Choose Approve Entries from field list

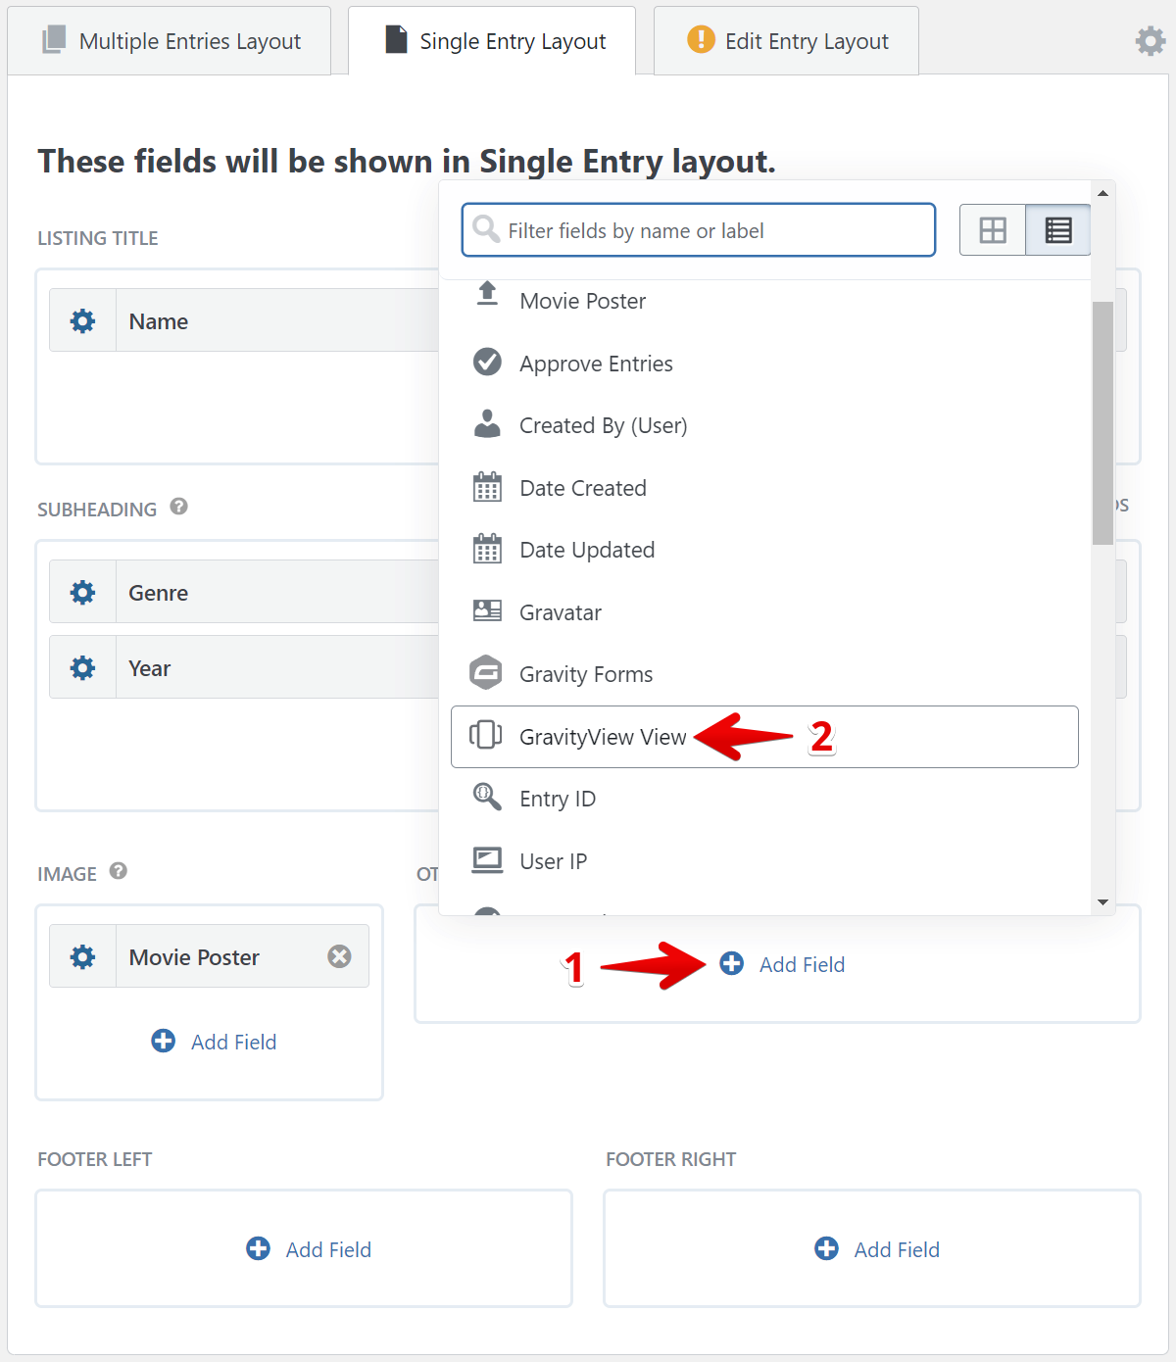coord(596,364)
